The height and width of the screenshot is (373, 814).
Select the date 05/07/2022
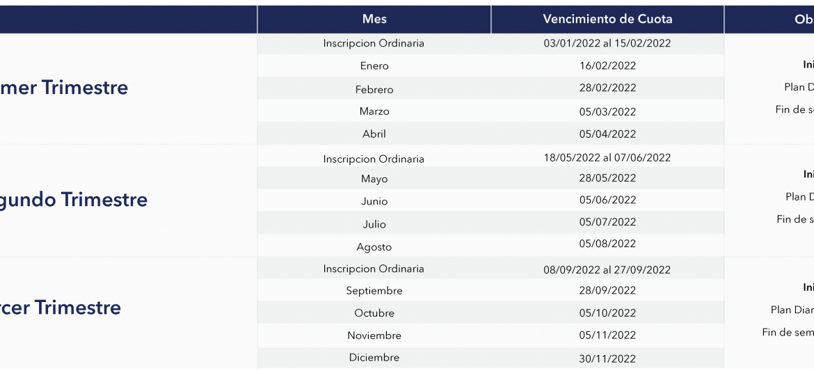pyautogui.click(x=607, y=222)
